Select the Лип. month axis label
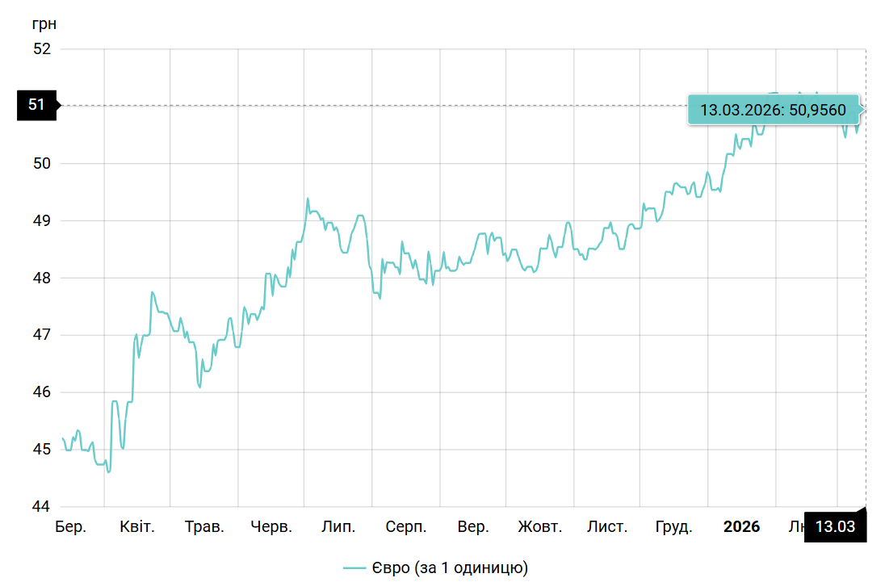The height and width of the screenshot is (582, 889). [338, 527]
